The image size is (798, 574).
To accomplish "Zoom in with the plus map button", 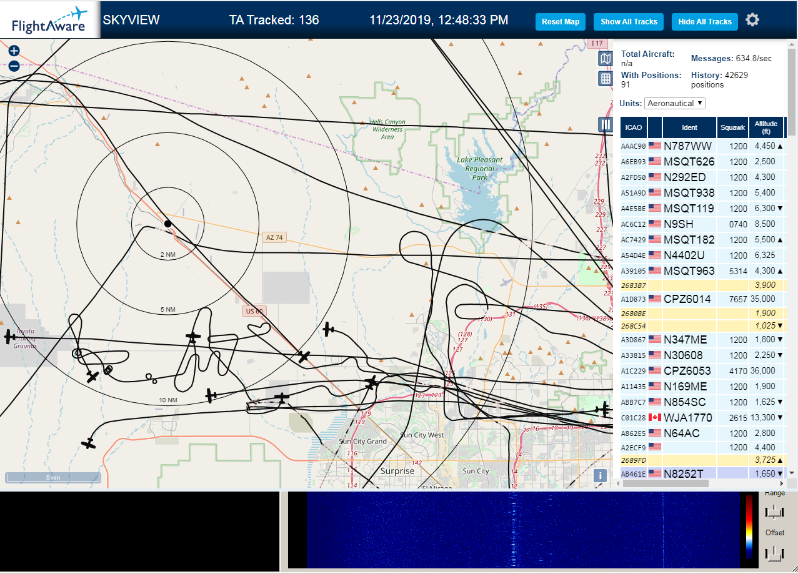I will (14, 51).
